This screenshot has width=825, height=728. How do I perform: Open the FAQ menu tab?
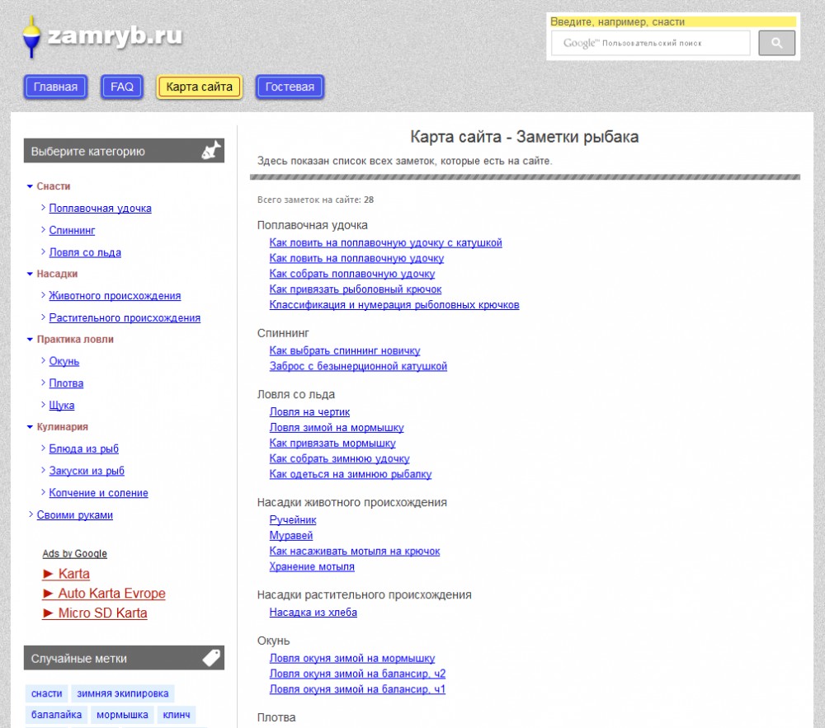pyautogui.click(x=122, y=87)
